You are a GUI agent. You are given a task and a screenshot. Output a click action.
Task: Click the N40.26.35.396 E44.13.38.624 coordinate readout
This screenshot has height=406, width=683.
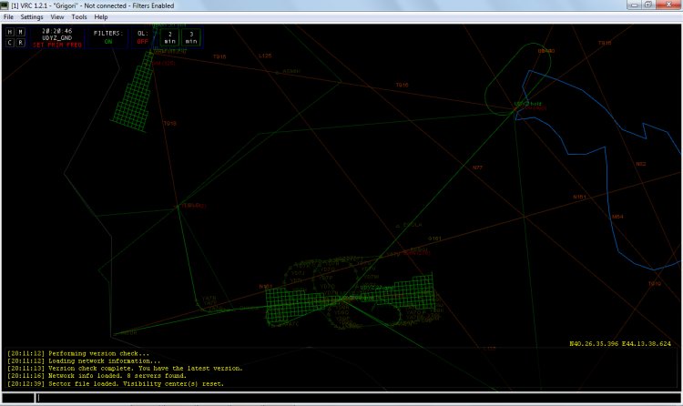pyautogui.click(x=620, y=344)
